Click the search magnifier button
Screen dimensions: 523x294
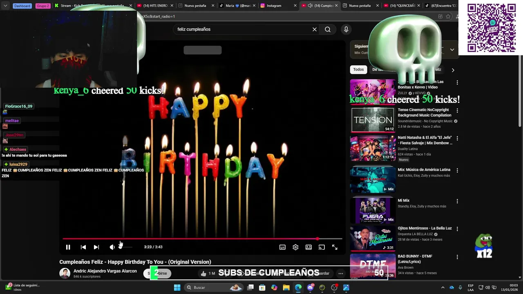click(x=328, y=29)
